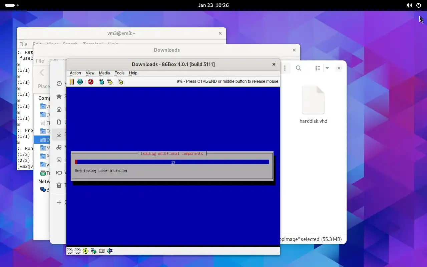Open the power menu in top bar

point(419,5)
